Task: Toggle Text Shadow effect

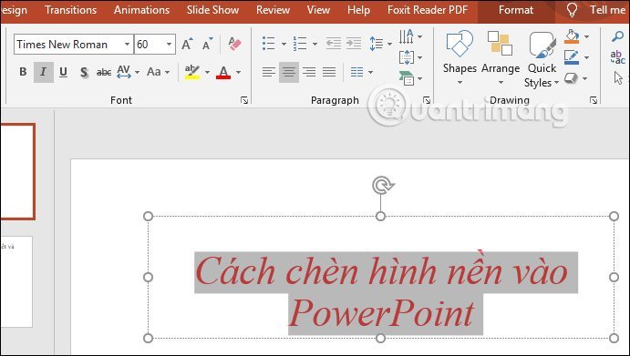Action: pos(84,72)
